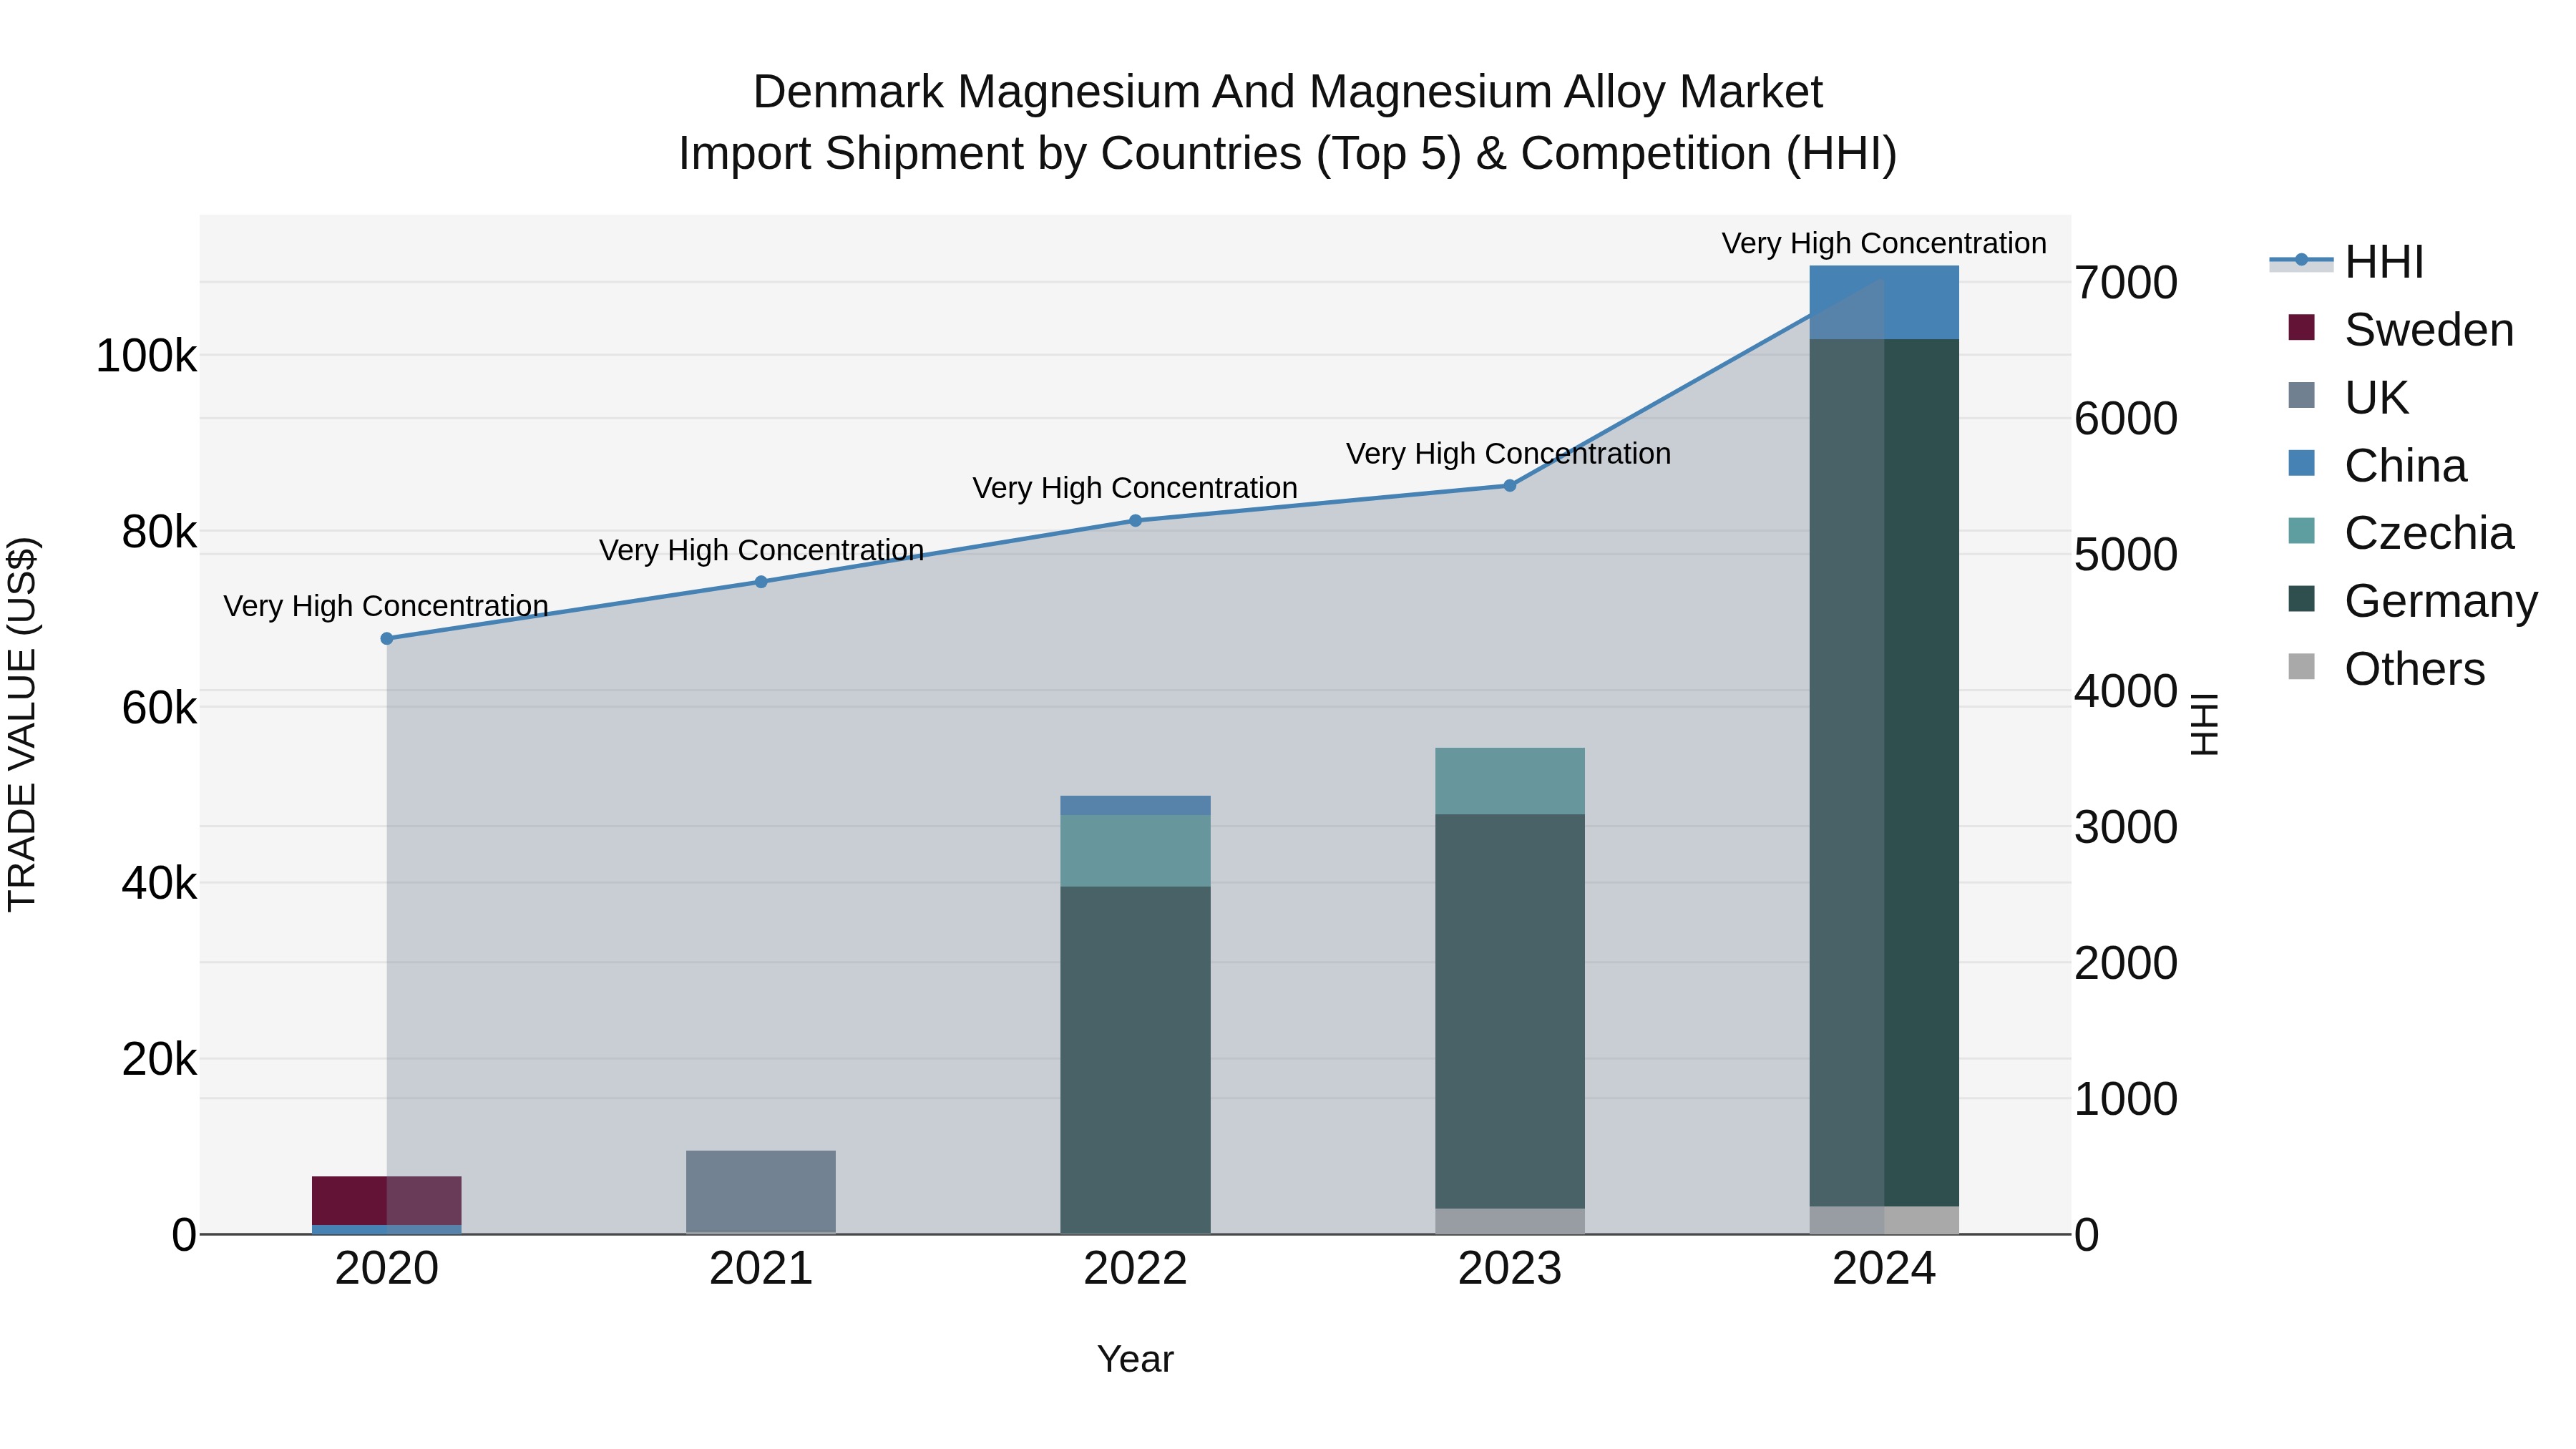
Task: Click the 4000 HHI axis tick label
Action: [2126, 691]
